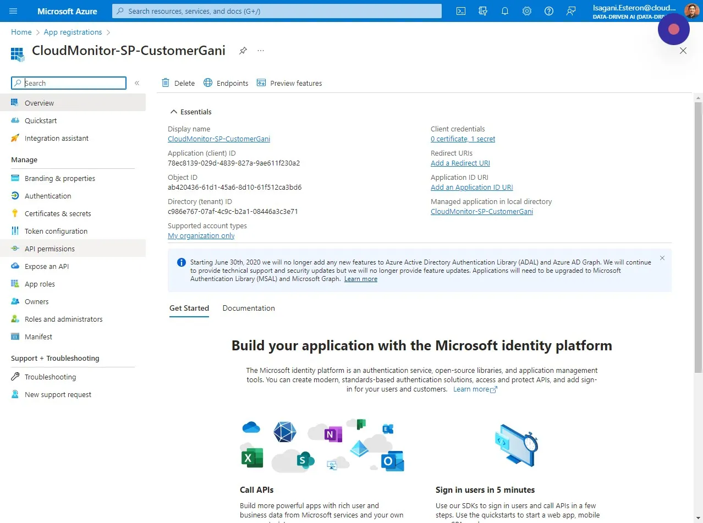Click the Token configuration icon
This screenshot has height=523, width=703.
(15, 231)
